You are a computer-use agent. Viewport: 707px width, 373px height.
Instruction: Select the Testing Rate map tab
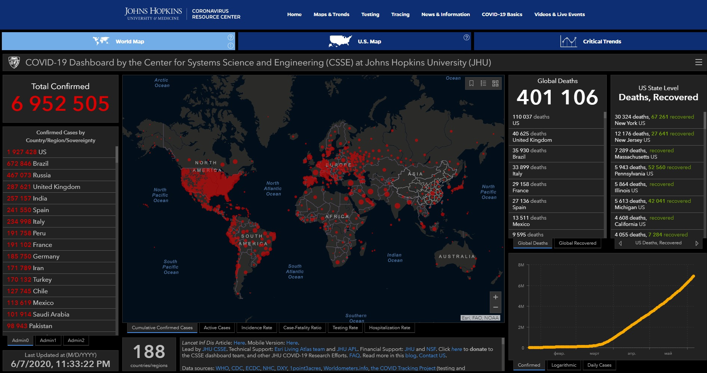pos(345,328)
